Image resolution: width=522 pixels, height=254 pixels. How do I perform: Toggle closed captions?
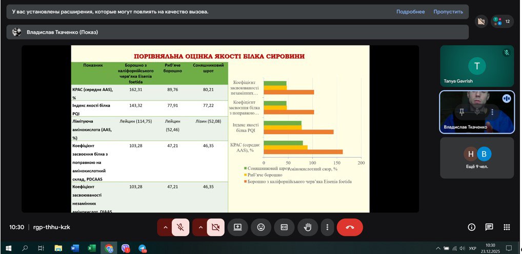click(284, 227)
